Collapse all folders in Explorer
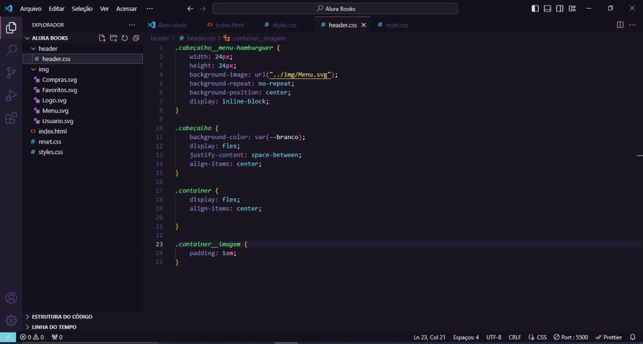The width and height of the screenshot is (643, 344). (136, 38)
